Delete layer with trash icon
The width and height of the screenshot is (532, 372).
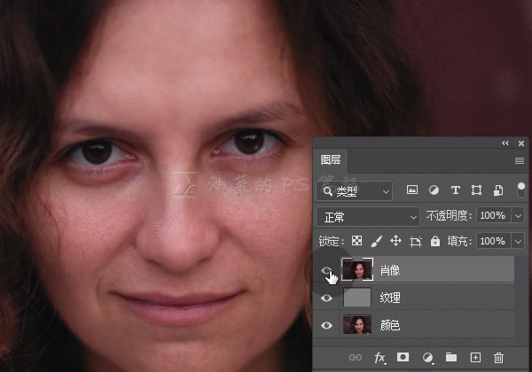[498, 358]
